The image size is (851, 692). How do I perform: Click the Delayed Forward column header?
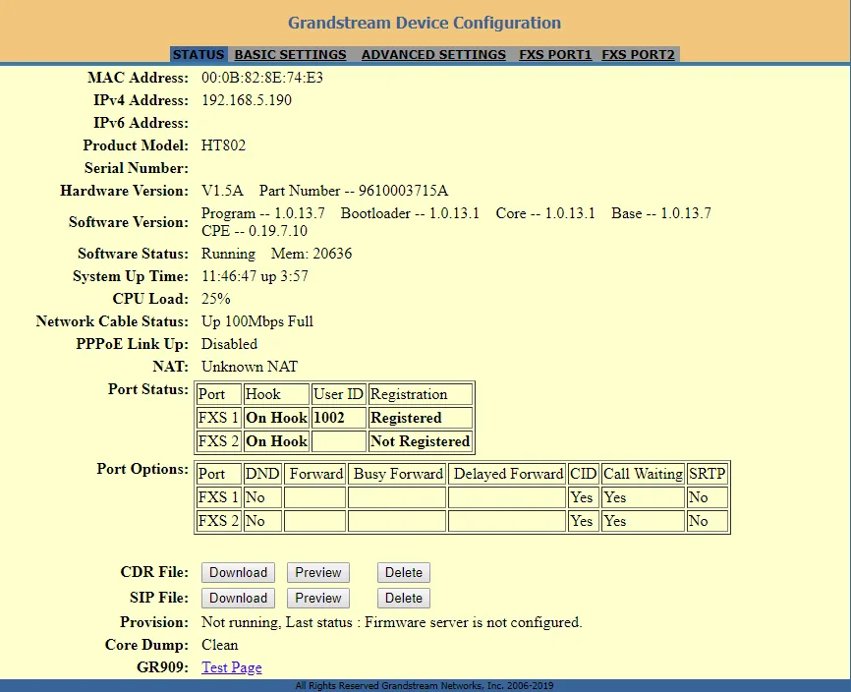507,474
